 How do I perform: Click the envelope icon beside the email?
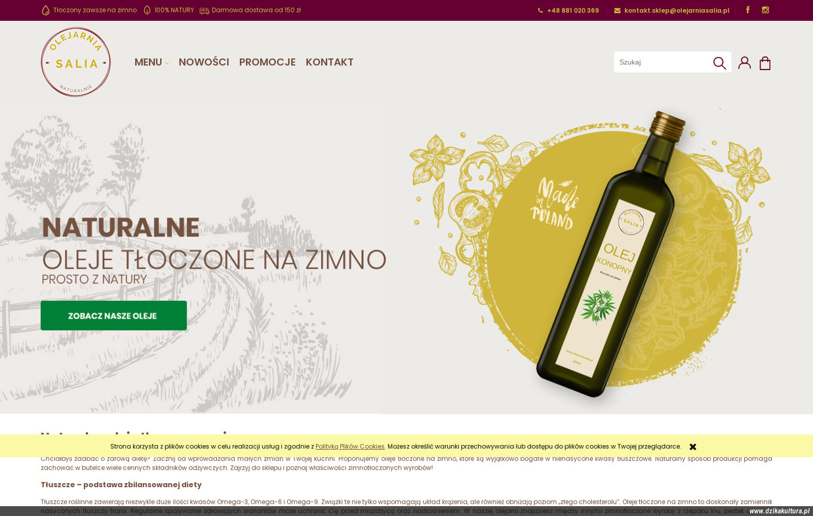617,10
